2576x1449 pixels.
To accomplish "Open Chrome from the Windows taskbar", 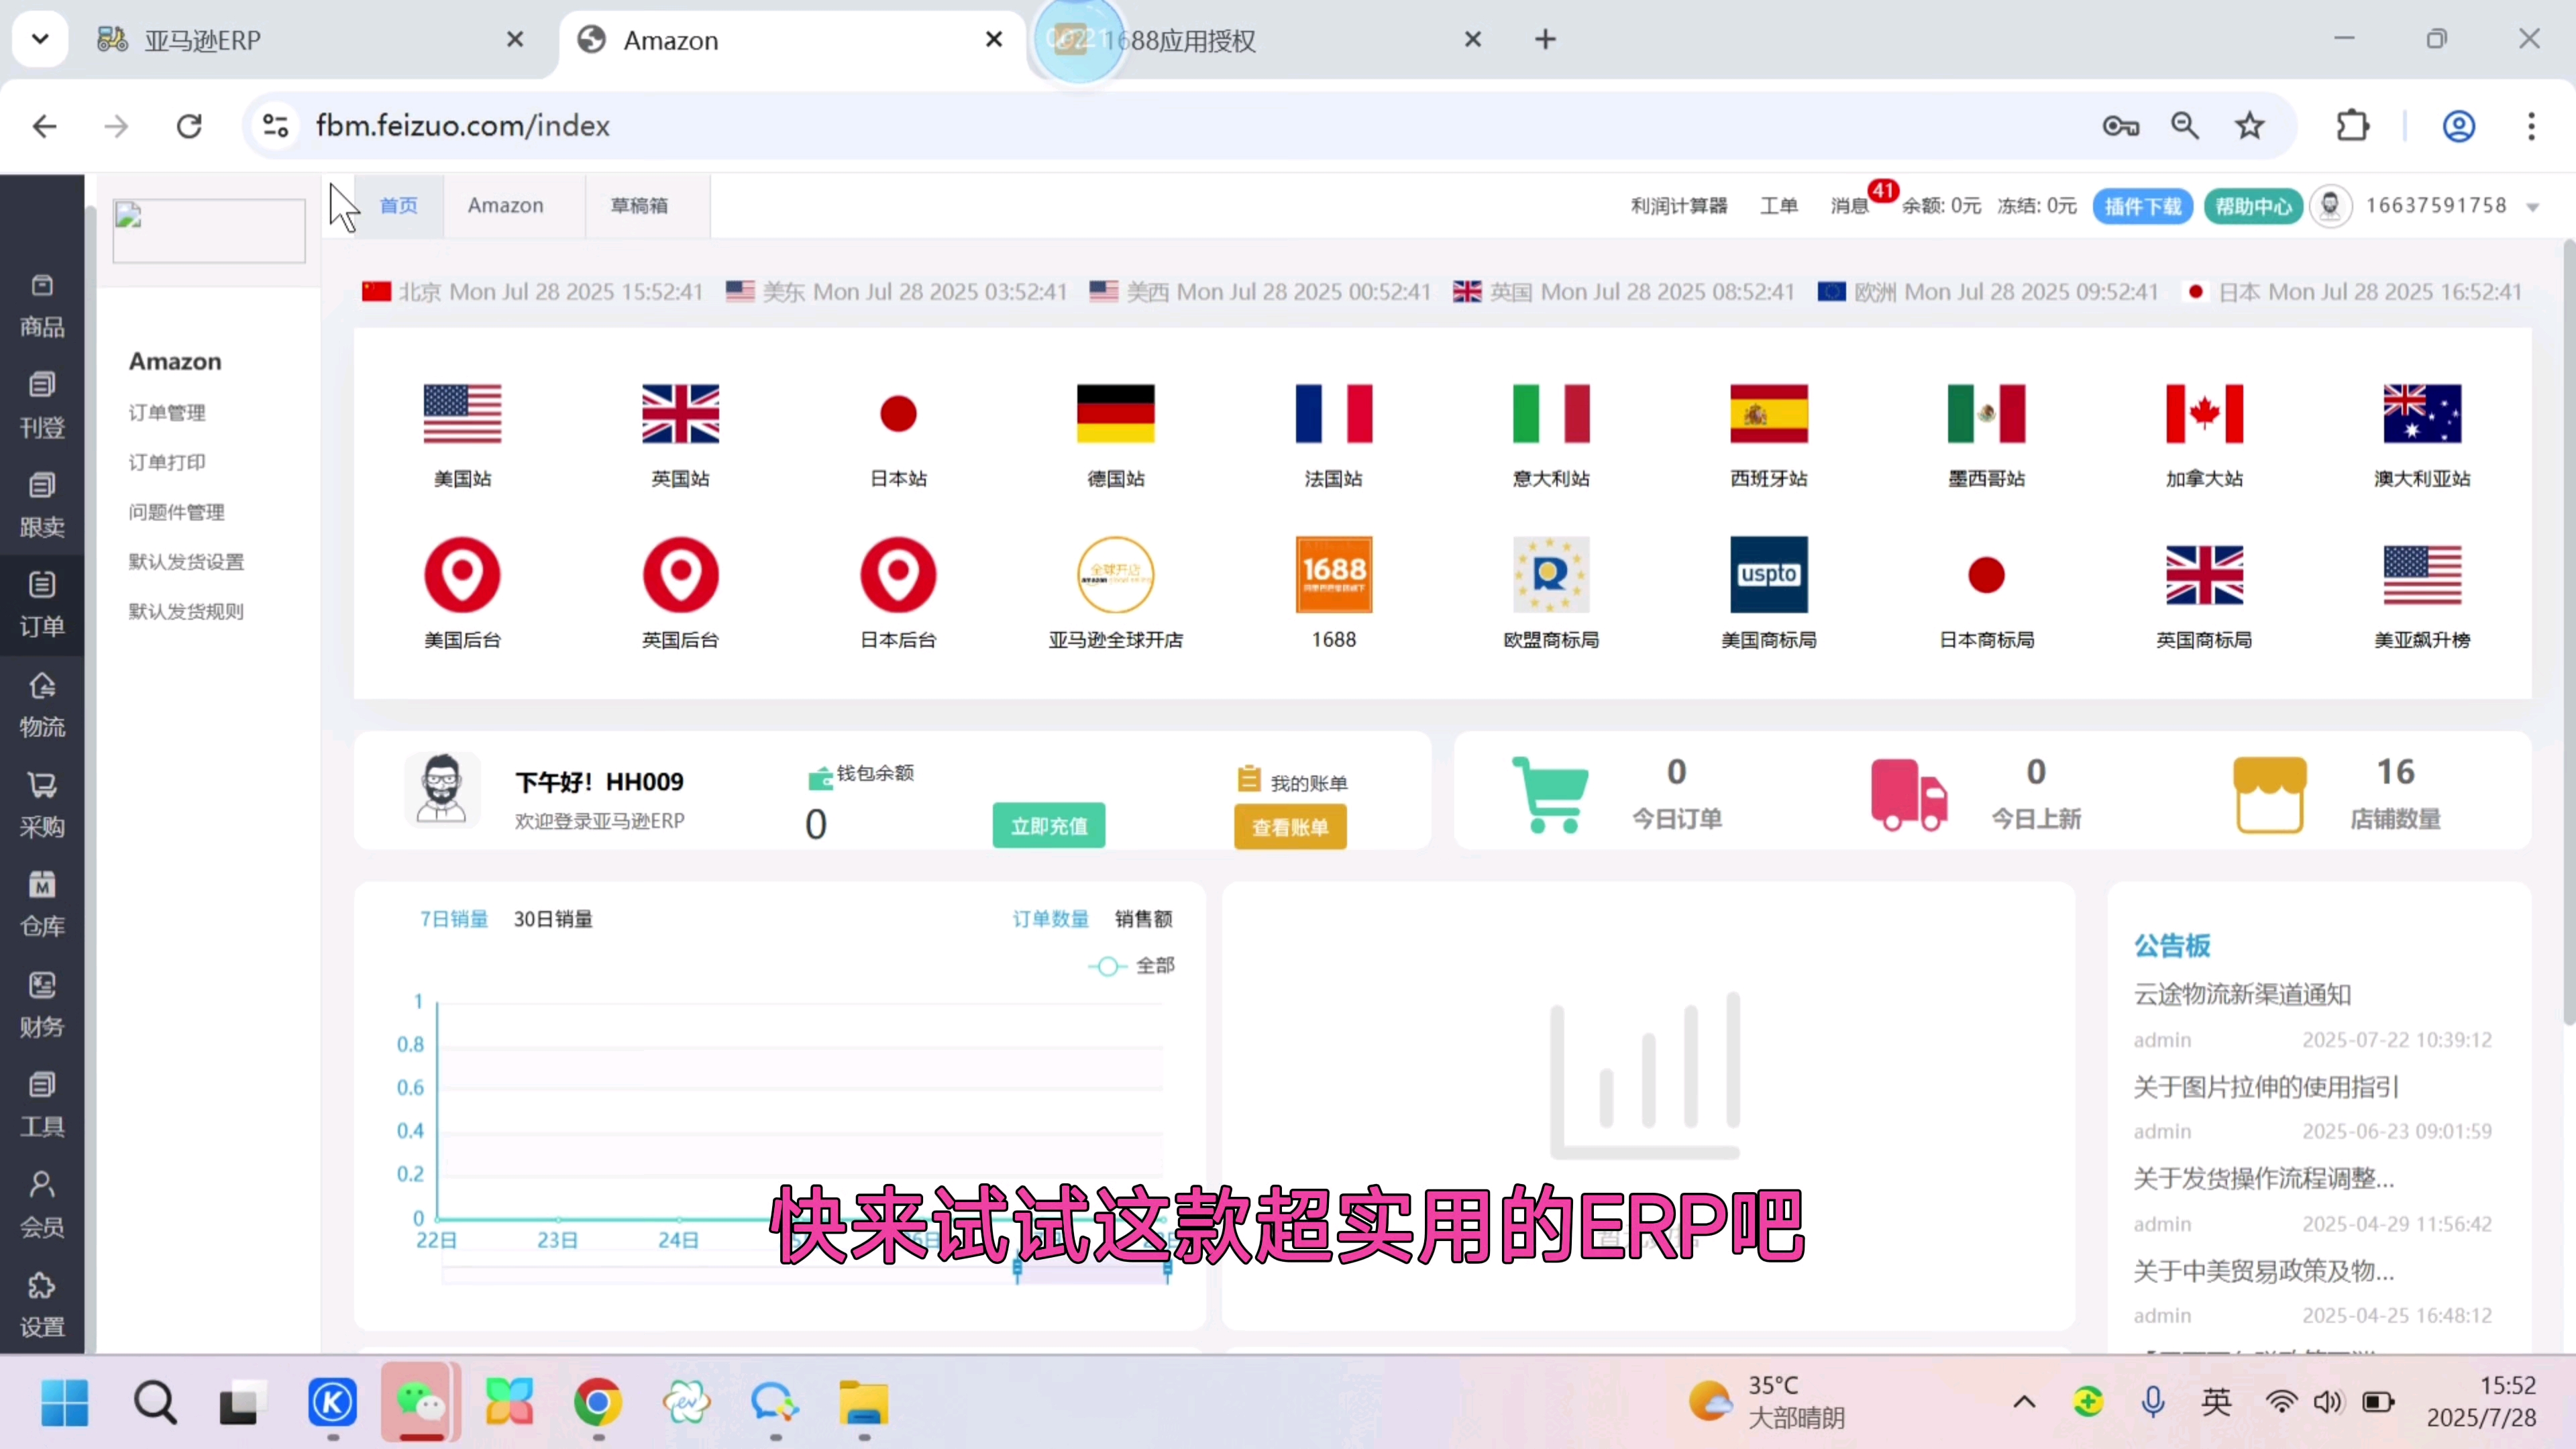I will [597, 1402].
